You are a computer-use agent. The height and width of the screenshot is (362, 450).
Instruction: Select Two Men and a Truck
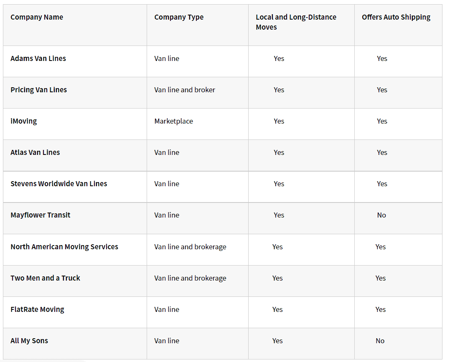pos(46,278)
